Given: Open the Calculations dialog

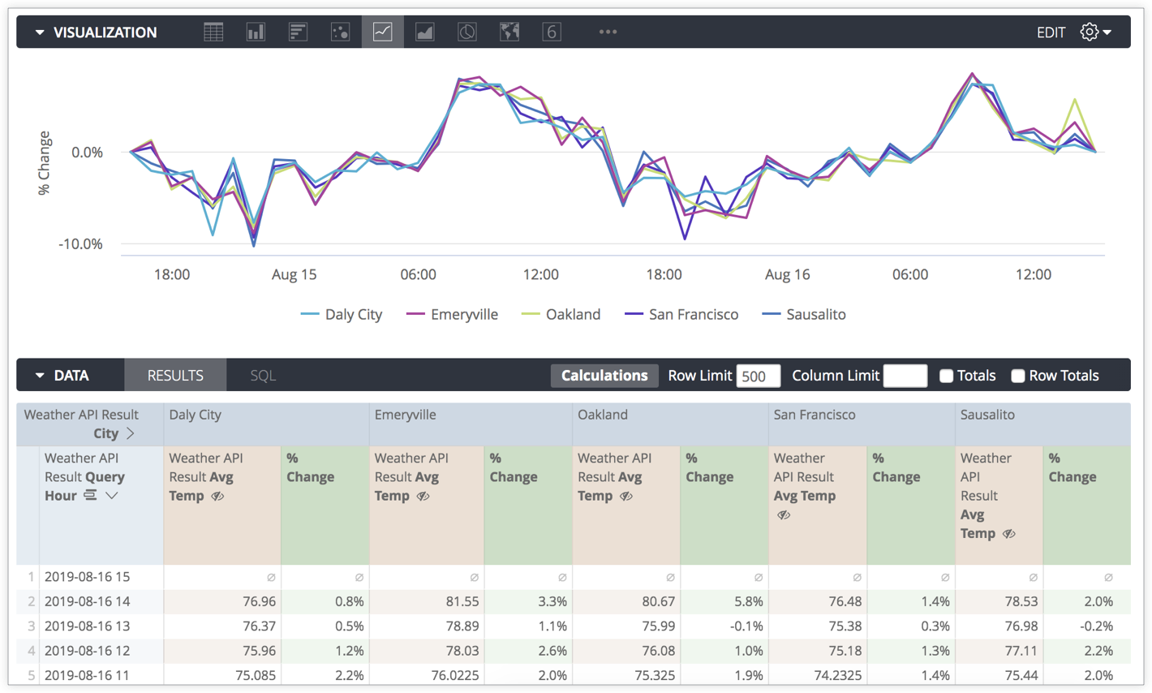Looking at the screenshot, I should tap(604, 375).
